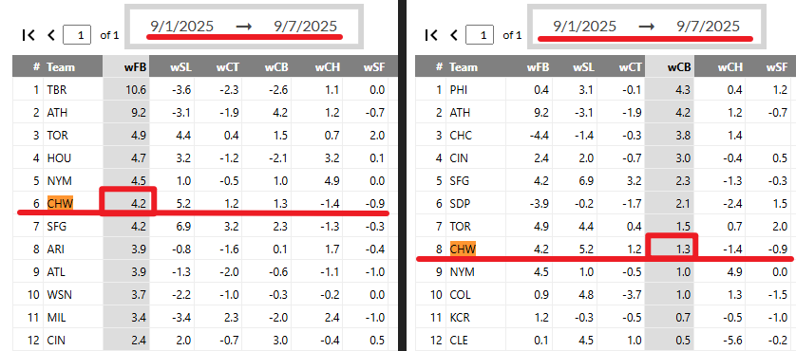Open the date range picker in right panel
The image size is (796, 351).
[x=646, y=27]
